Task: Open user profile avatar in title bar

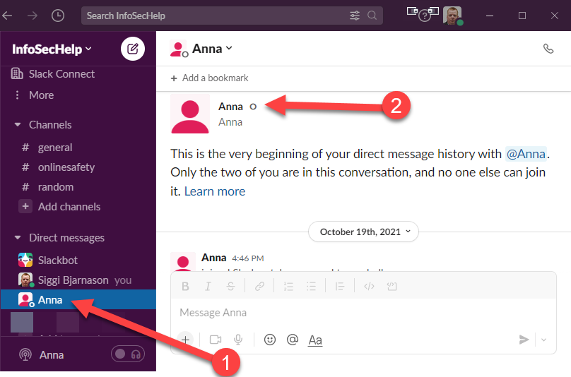Action: 452,16
